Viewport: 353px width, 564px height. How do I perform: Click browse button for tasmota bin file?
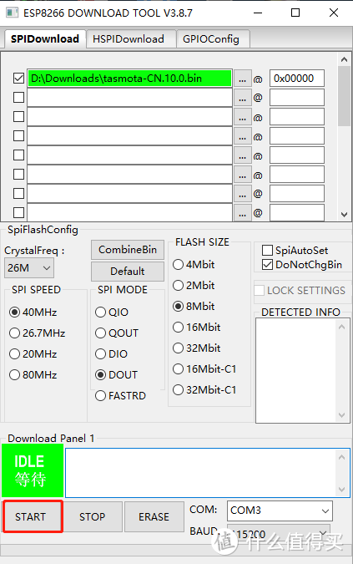242,79
